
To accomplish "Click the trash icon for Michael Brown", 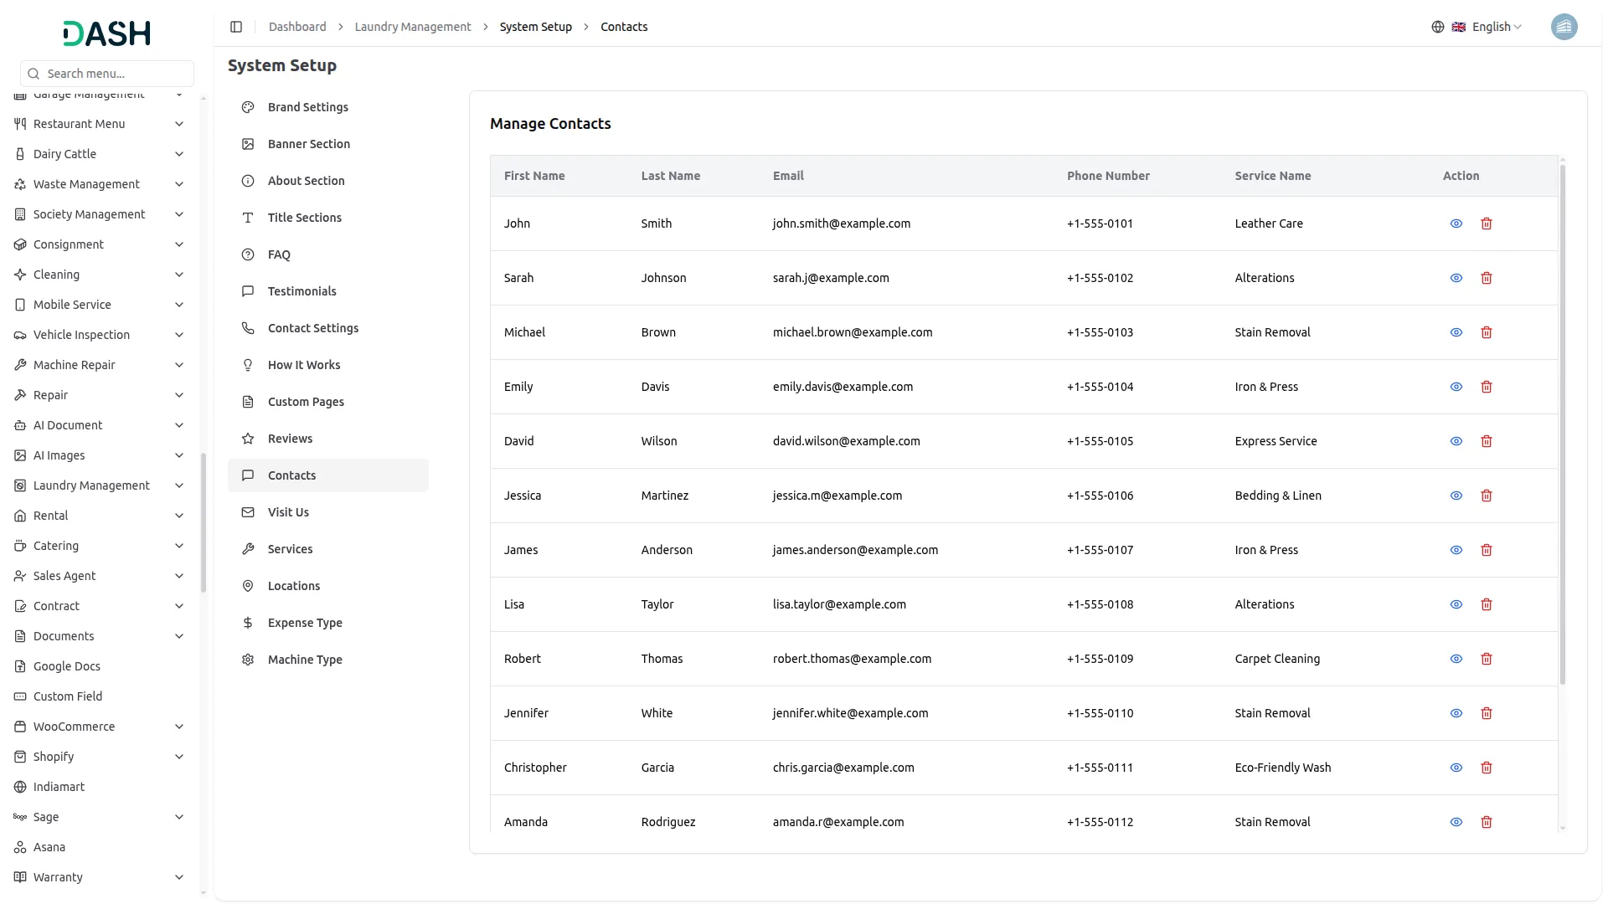I will pos(1487,332).
